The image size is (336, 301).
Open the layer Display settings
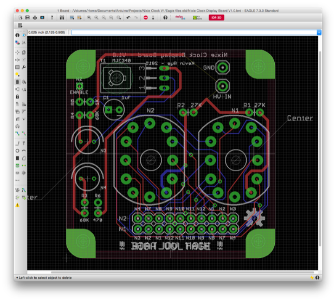pos(17,43)
